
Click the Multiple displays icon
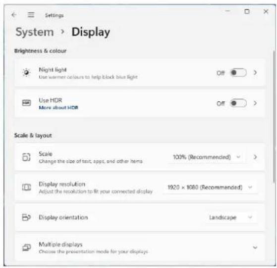coord(26,248)
